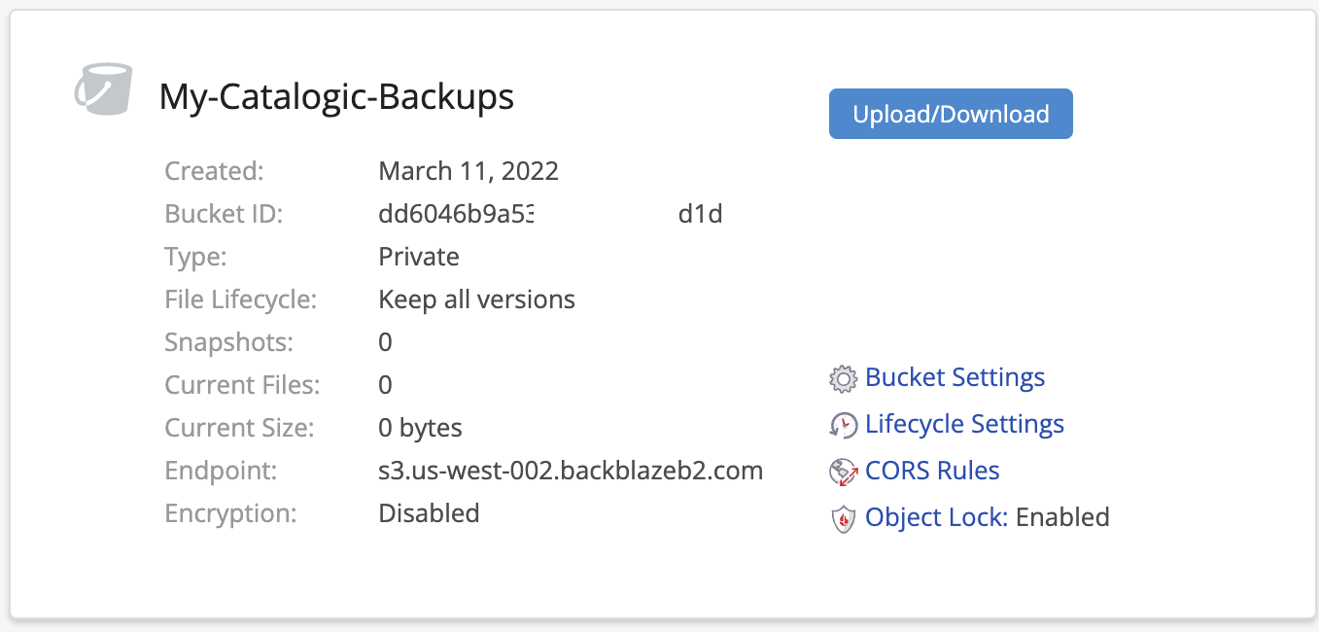
Task: Click the gear icon next to Bucket Settings
Action: (843, 378)
